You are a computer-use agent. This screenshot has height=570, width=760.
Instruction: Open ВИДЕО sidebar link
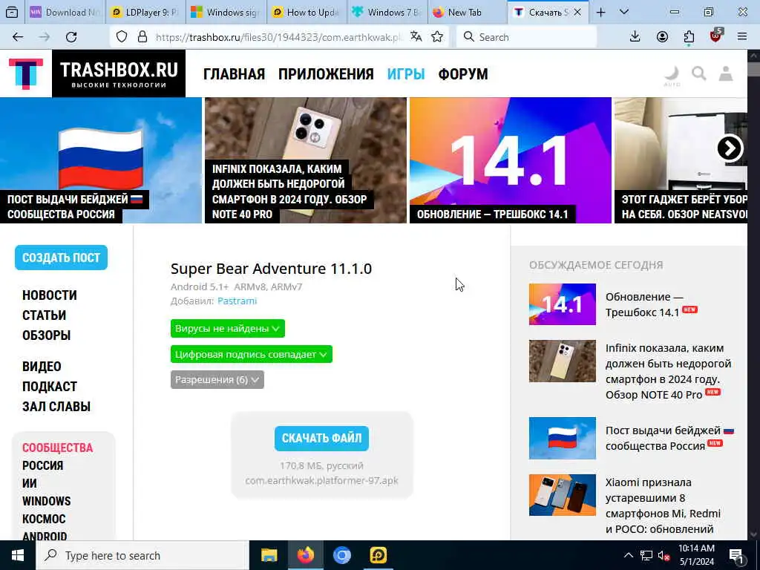click(x=42, y=367)
